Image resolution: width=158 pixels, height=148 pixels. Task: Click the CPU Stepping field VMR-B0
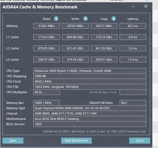click(x=90, y=76)
